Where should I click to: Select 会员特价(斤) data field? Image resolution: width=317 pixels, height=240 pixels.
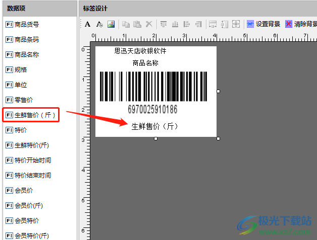tap(27, 235)
